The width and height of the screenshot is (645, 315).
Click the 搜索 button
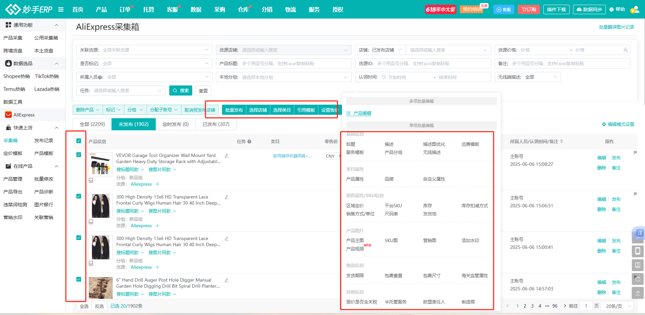(181, 90)
